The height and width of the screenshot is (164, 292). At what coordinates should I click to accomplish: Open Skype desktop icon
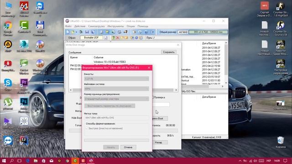(8, 85)
